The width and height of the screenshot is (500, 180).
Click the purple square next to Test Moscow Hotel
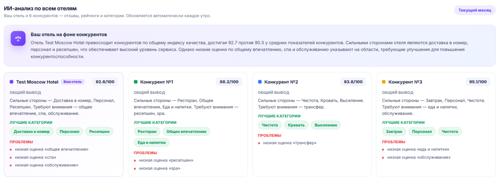tap(11, 82)
